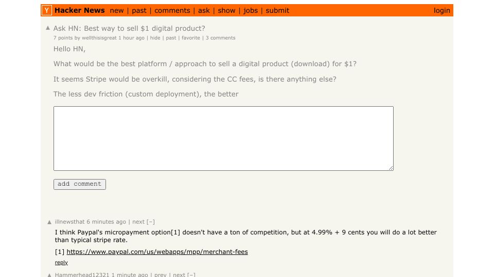Open the '3 comments' link

pos(221,37)
